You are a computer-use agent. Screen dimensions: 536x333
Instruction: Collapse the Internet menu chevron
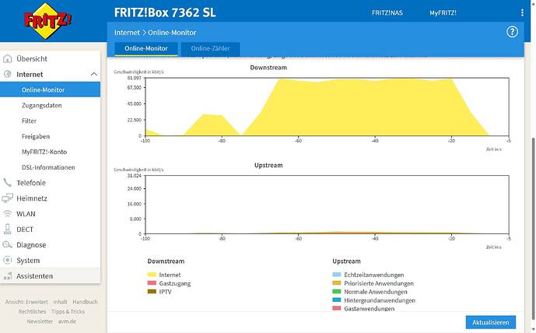94,74
